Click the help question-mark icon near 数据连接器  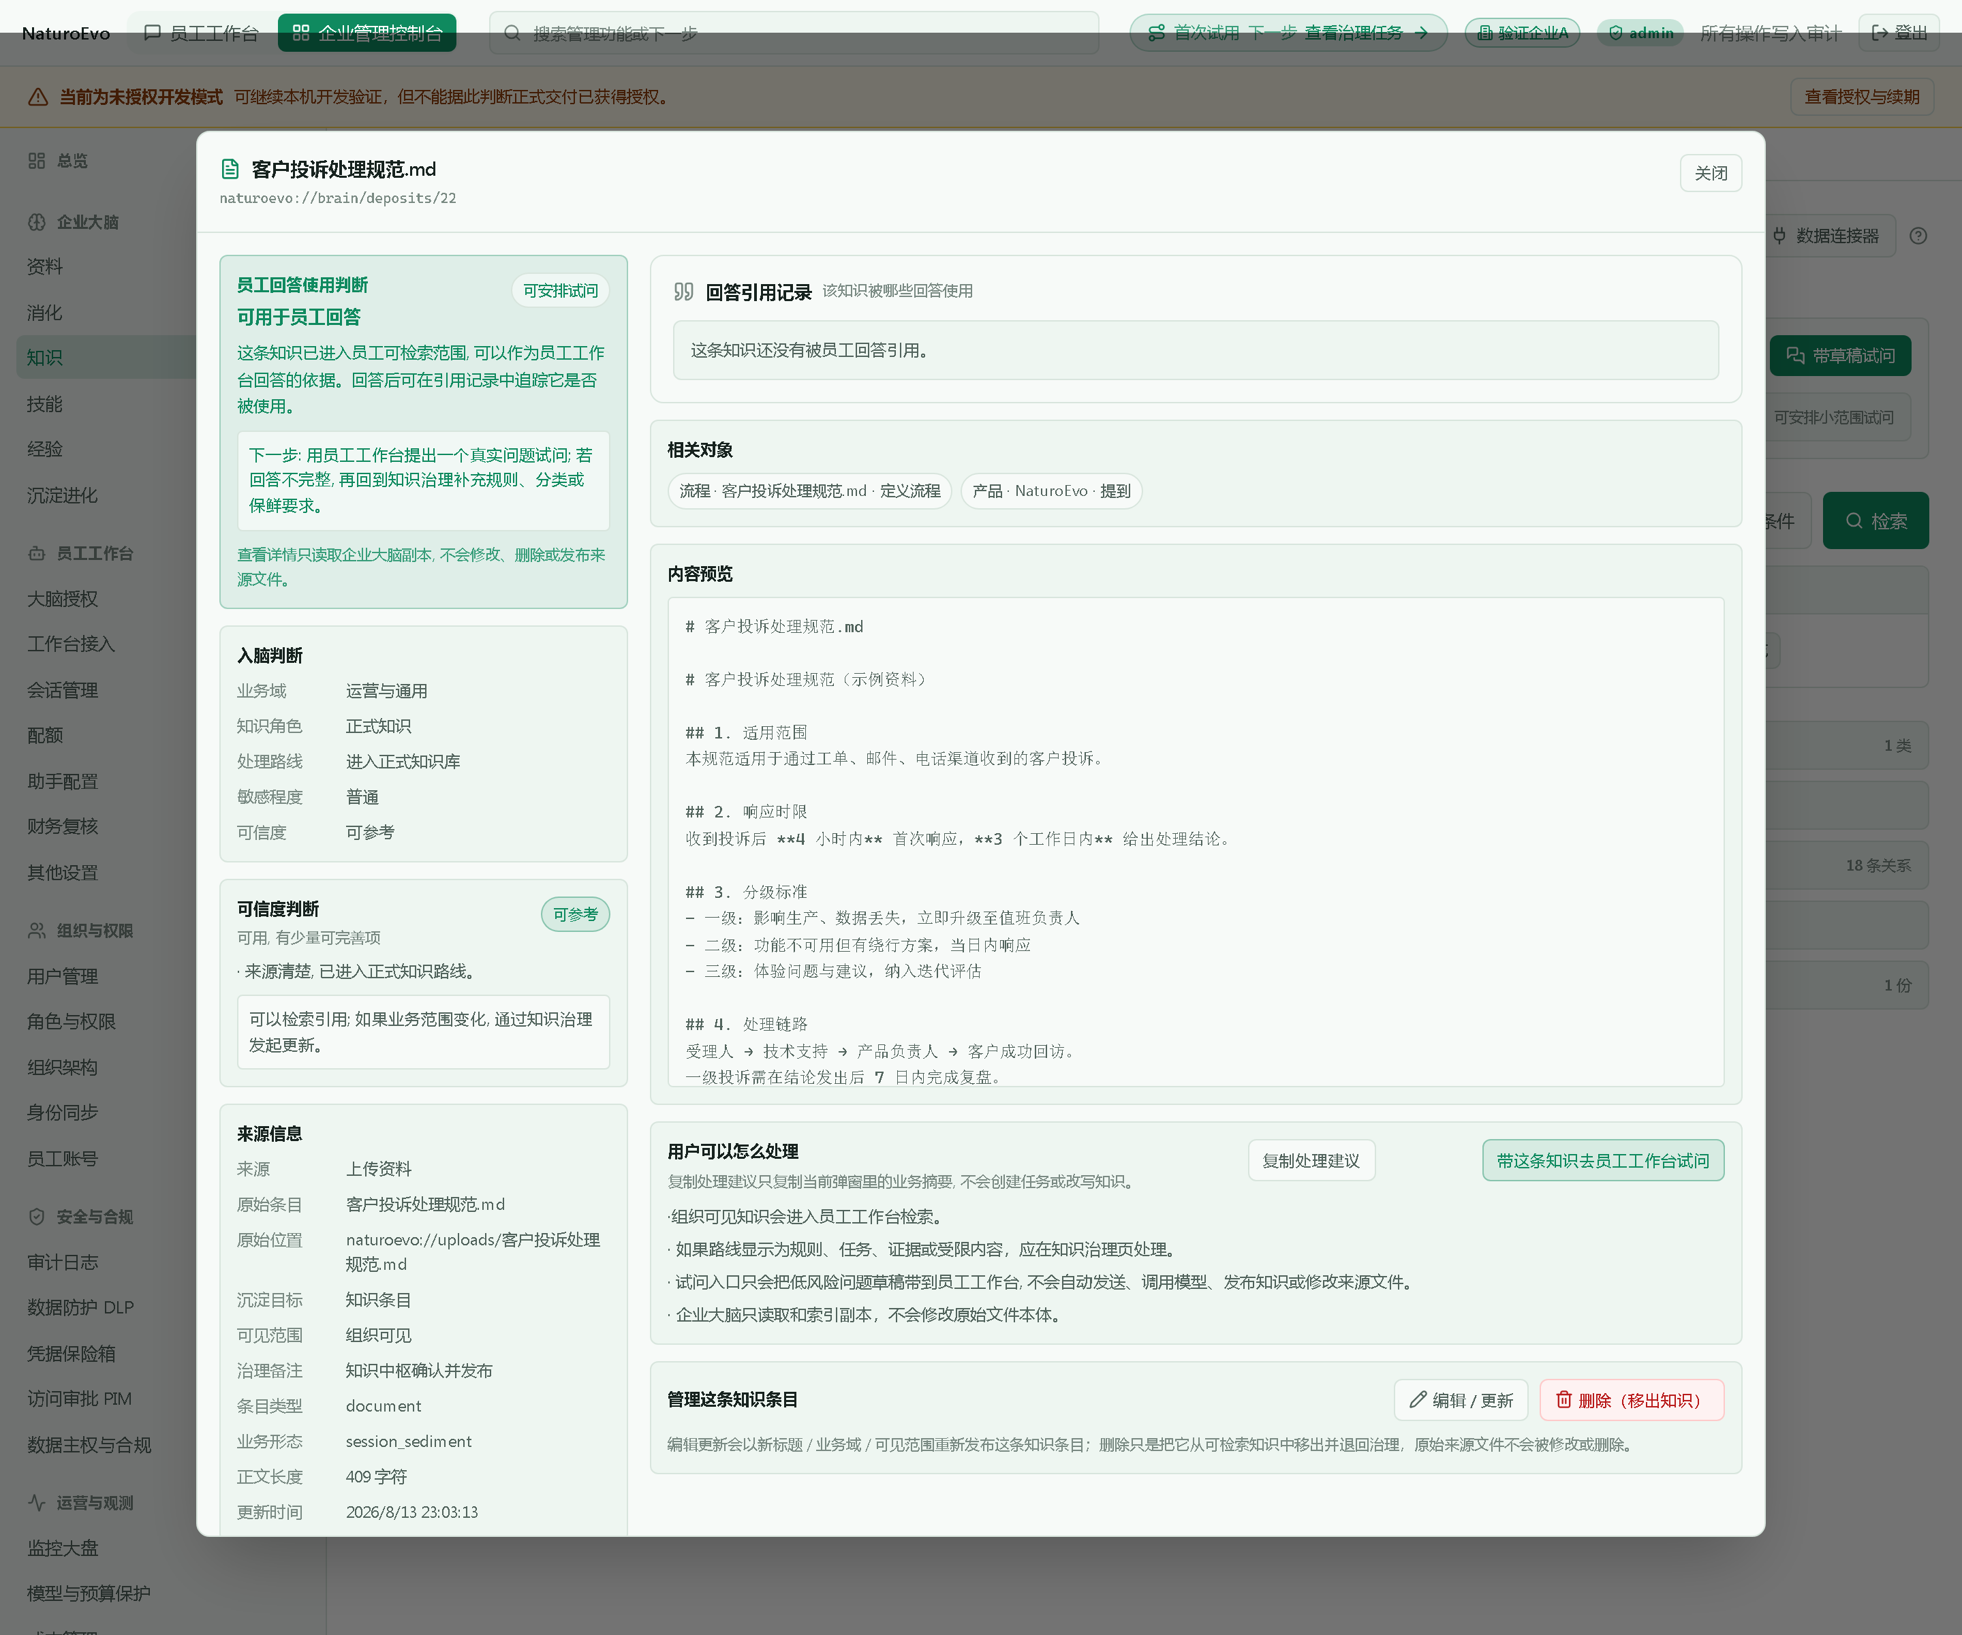tap(1917, 236)
